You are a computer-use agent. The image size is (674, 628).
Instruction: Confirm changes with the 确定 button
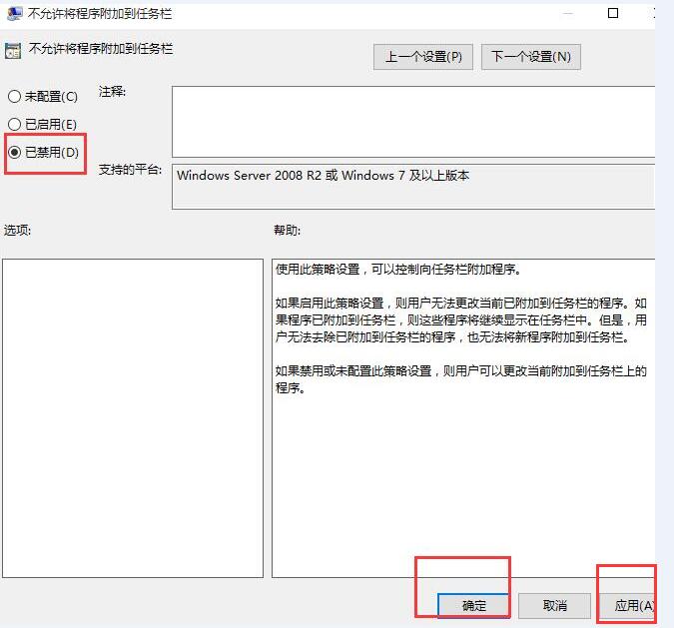click(x=473, y=605)
